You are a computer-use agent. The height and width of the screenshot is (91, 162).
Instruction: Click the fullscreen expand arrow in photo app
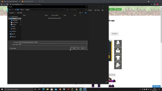(107, 82)
